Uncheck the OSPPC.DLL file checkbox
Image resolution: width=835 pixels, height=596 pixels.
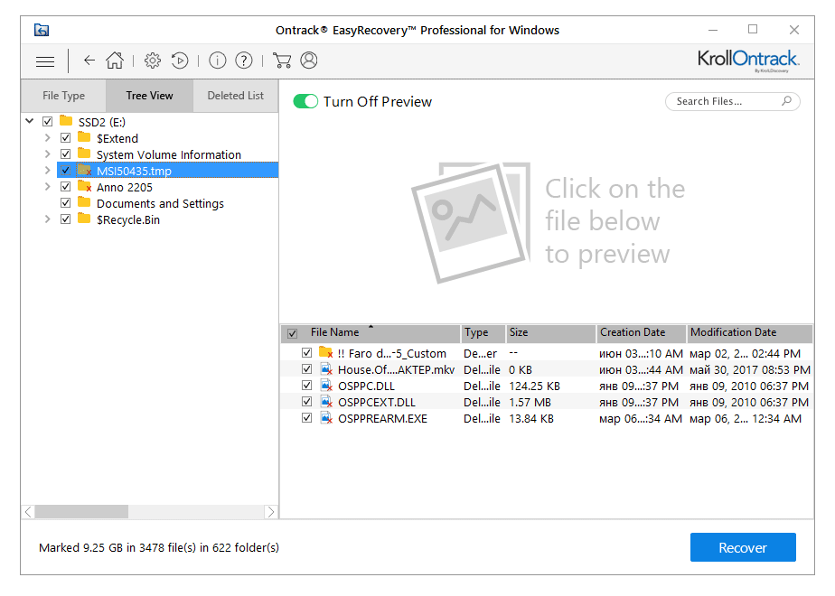pos(306,385)
